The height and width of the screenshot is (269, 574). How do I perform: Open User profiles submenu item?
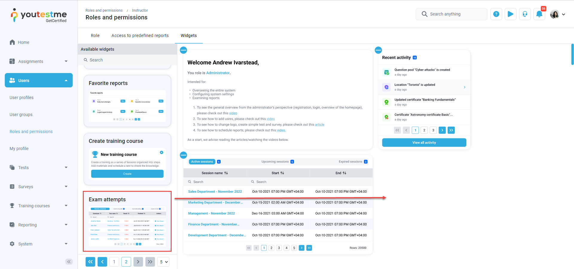22,98
